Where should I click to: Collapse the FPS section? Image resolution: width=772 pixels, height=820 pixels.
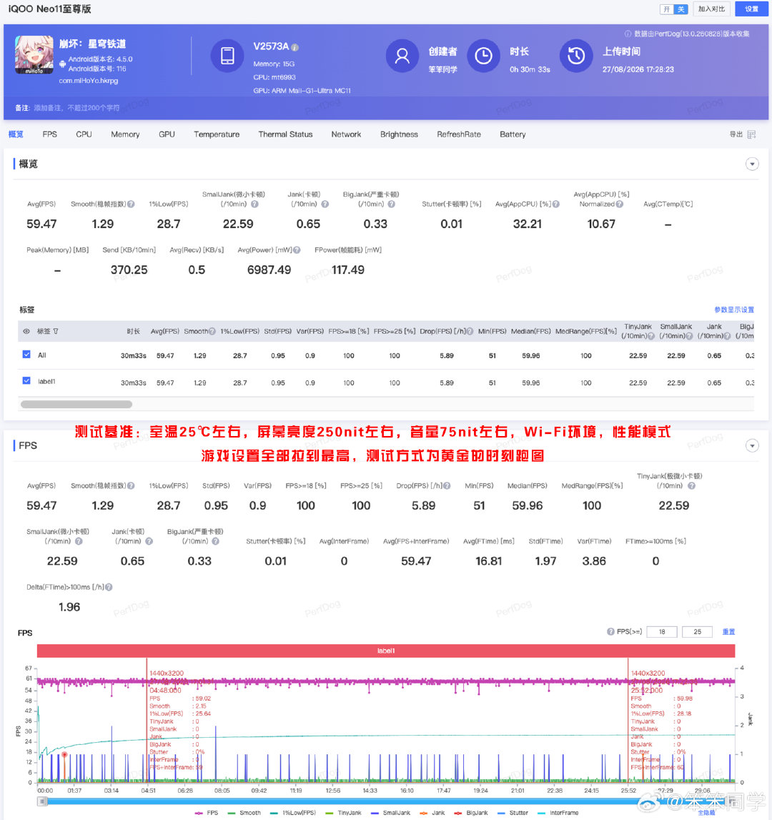click(752, 445)
